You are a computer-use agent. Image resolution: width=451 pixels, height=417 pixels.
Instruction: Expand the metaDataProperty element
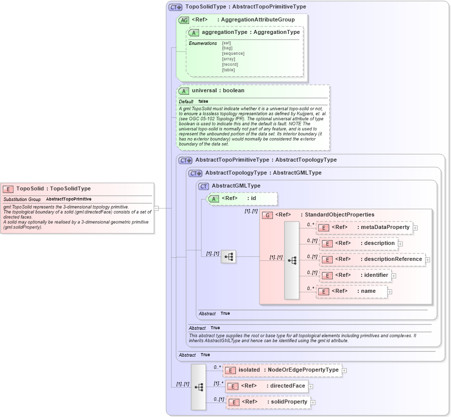pyautogui.click(x=415, y=228)
